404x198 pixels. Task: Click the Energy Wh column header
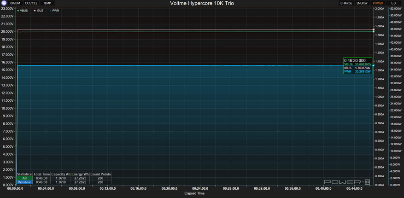[x=80, y=174]
